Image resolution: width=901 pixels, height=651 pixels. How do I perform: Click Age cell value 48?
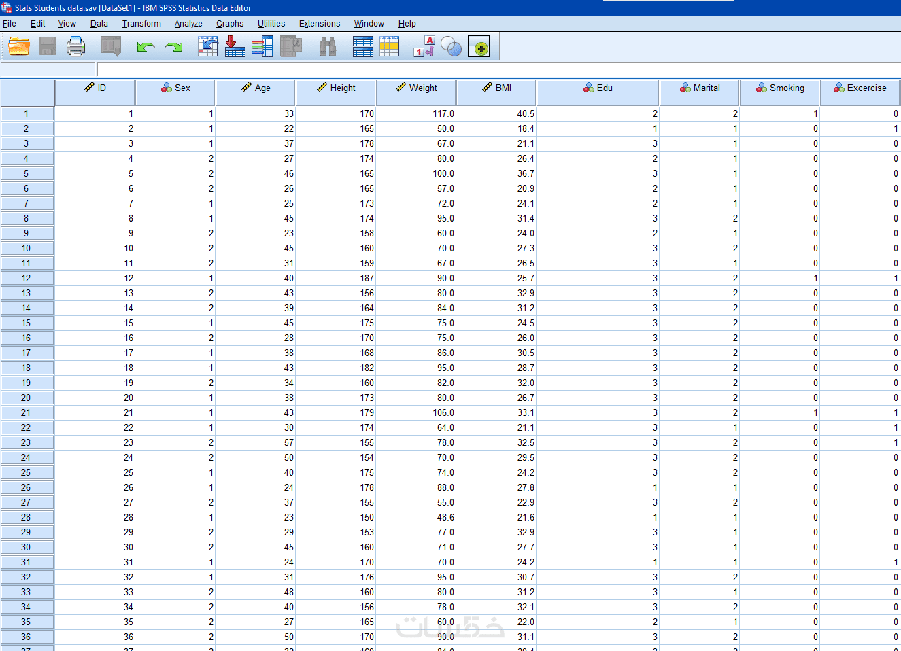coord(256,592)
